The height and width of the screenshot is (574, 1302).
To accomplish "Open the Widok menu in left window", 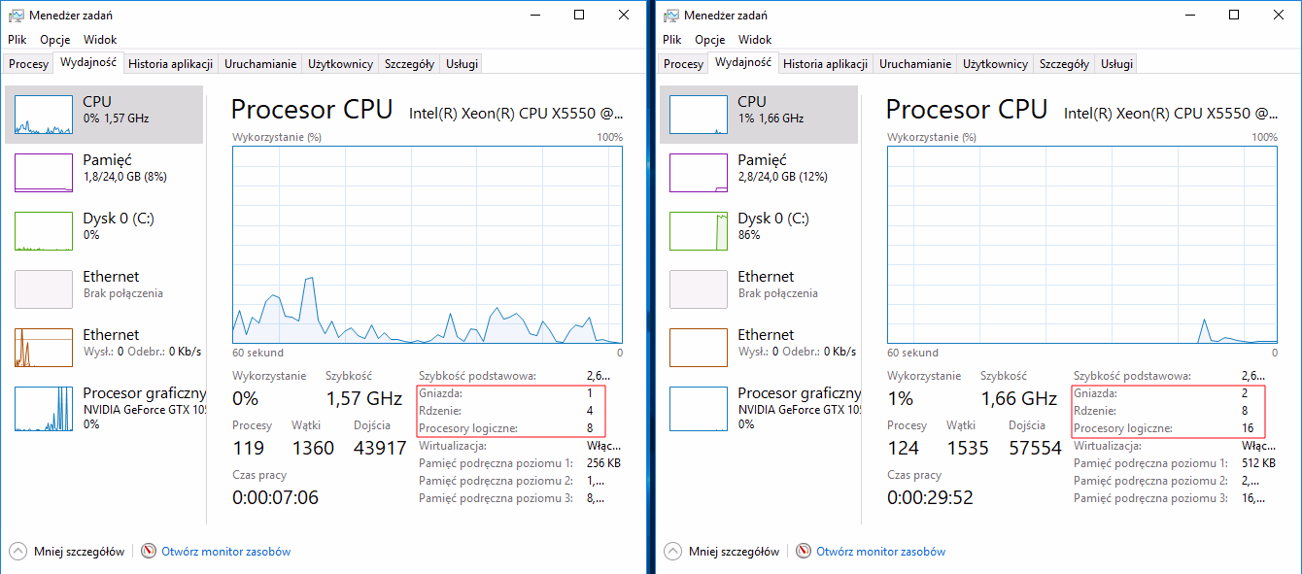I will pos(100,40).
